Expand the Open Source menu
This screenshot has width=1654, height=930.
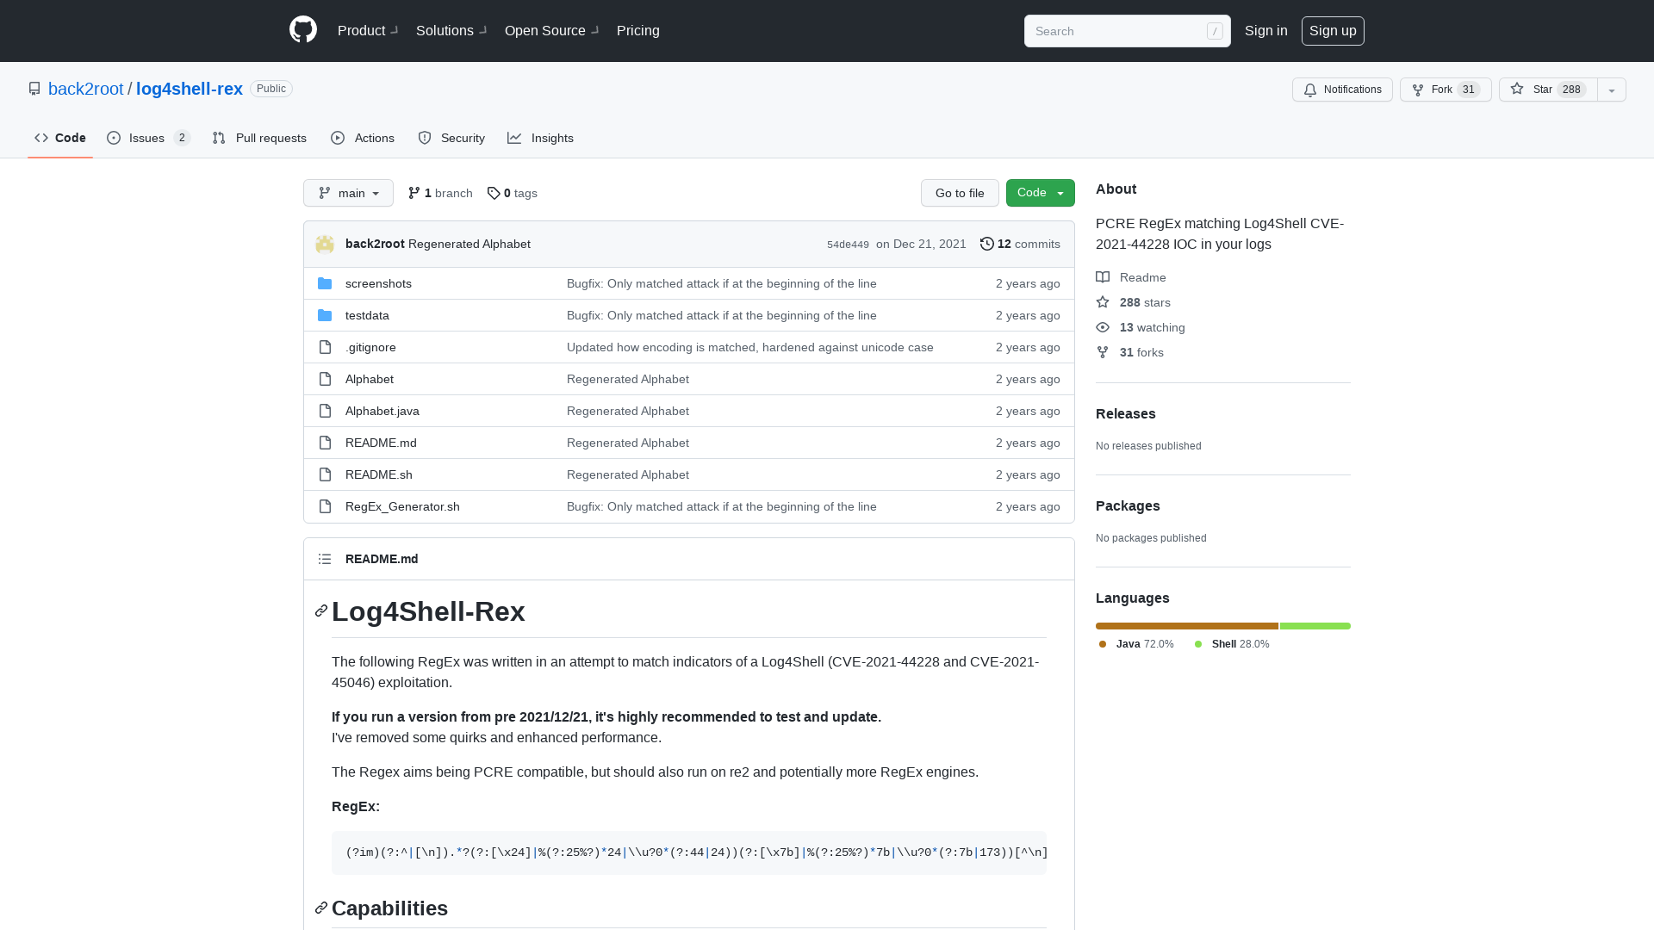click(552, 30)
